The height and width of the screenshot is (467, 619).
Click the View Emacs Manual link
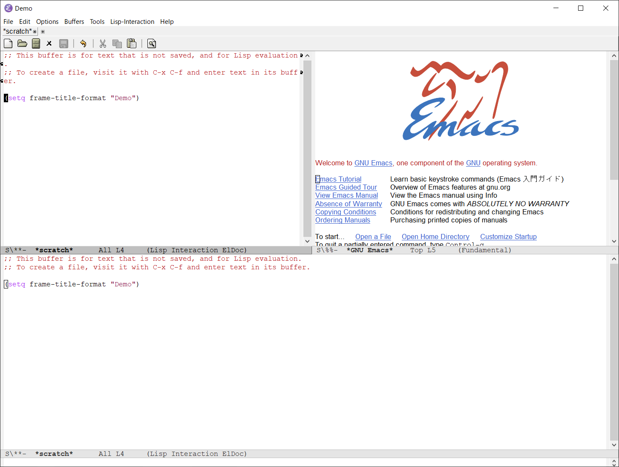[346, 196]
